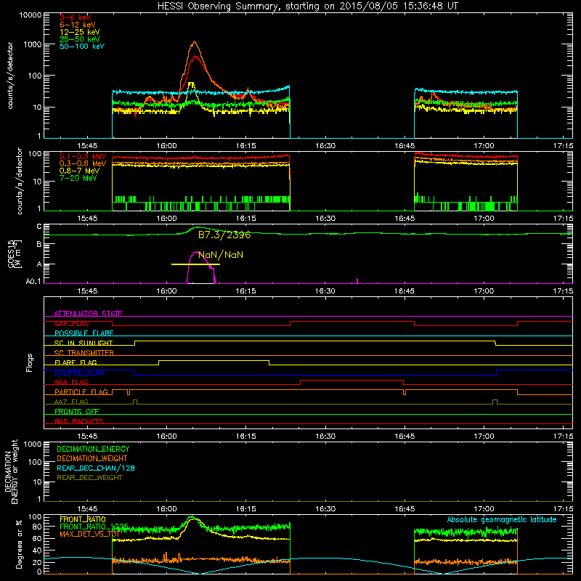Select the REAR_DEC_CHAN/128 legend label
The height and width of the screenshot is (581, 581).
(96, 468)
